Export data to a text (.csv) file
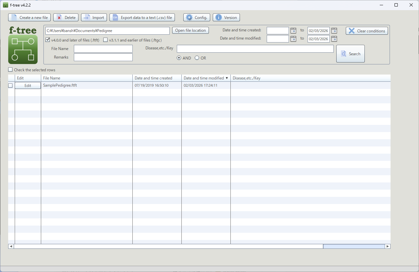419x272 pixels. coord(142,18)
